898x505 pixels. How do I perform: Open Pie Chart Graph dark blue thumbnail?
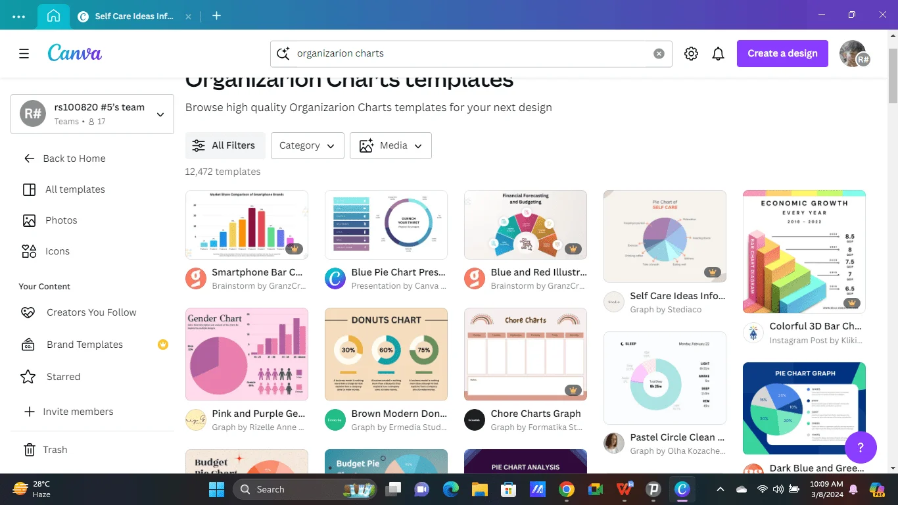coord(804,408)
